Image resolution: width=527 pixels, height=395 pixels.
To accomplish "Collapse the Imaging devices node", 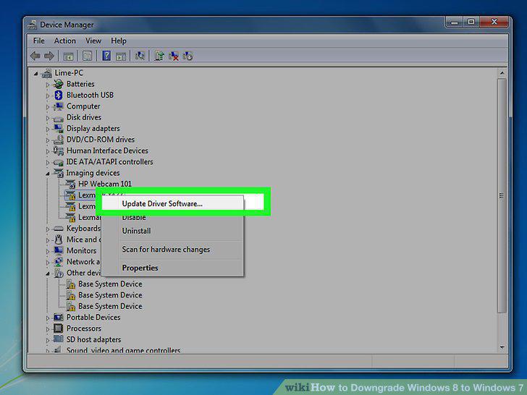I will click(x=47, y=174).
